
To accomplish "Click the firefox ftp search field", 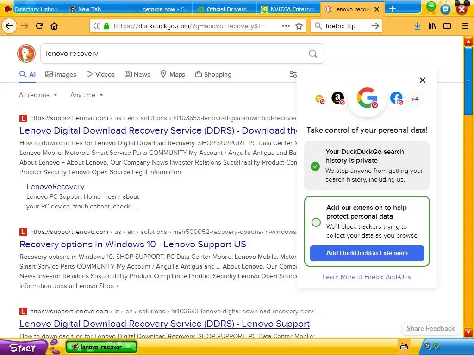I will coord(346,26).
